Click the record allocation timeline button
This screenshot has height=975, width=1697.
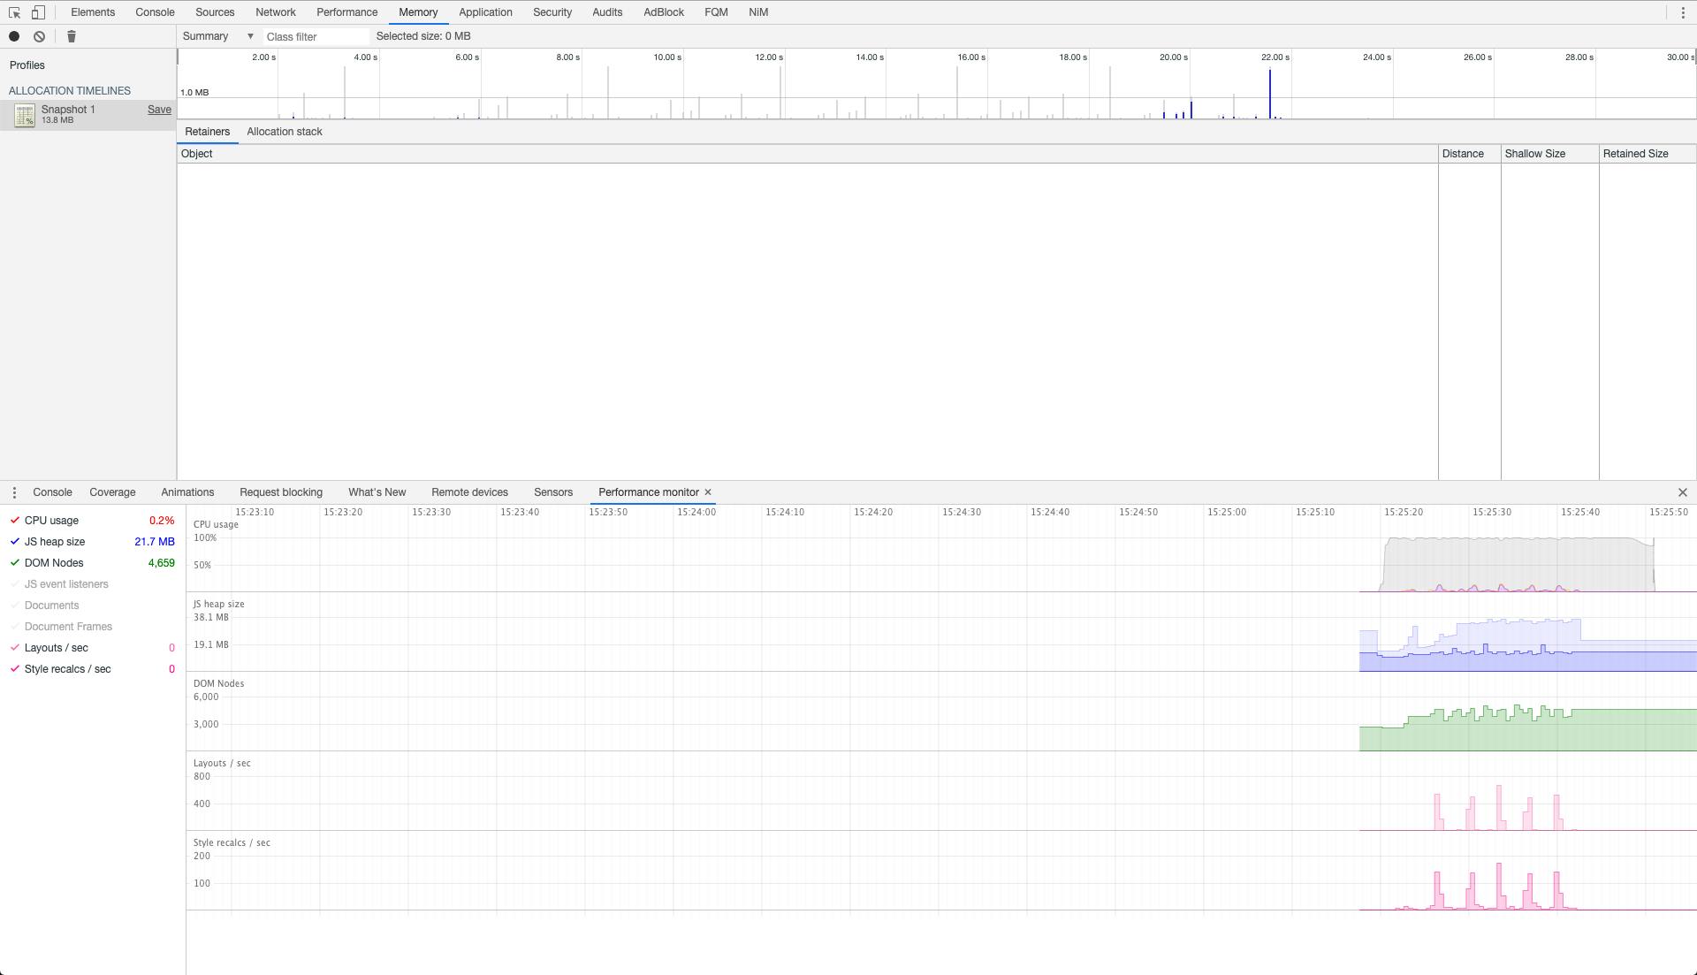pyautogui.click(x=14, y=36)
